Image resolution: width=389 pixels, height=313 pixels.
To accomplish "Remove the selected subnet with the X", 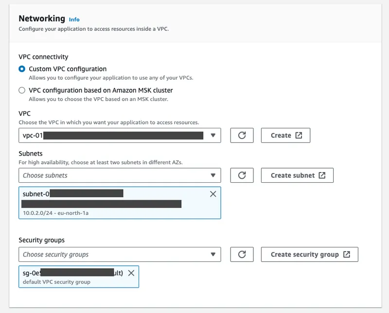I will [x=212, y=194].
